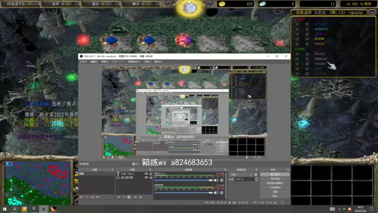Click the Allies (F11) button

(101, 4)
